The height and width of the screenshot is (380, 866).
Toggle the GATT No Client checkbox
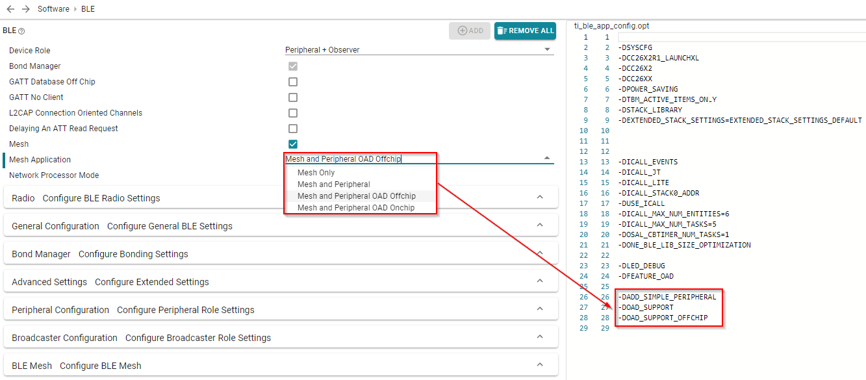(293, 97)
